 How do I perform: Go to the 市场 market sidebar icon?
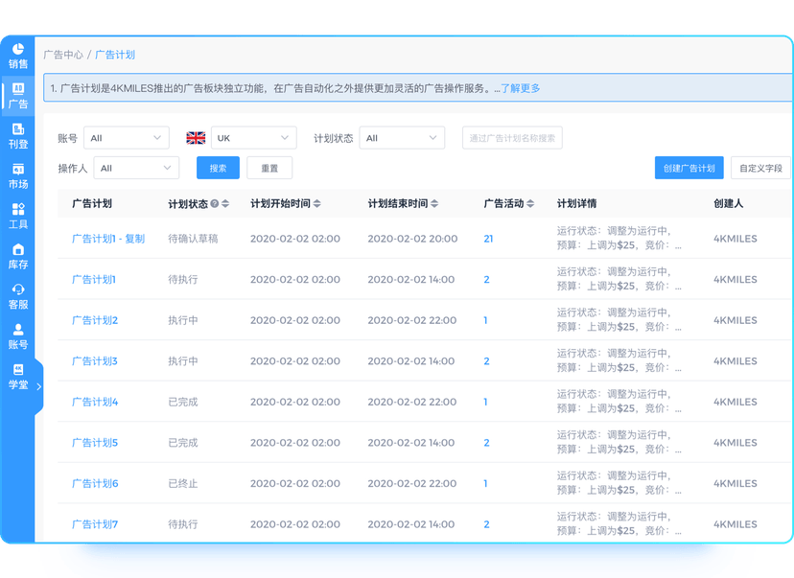17,176
